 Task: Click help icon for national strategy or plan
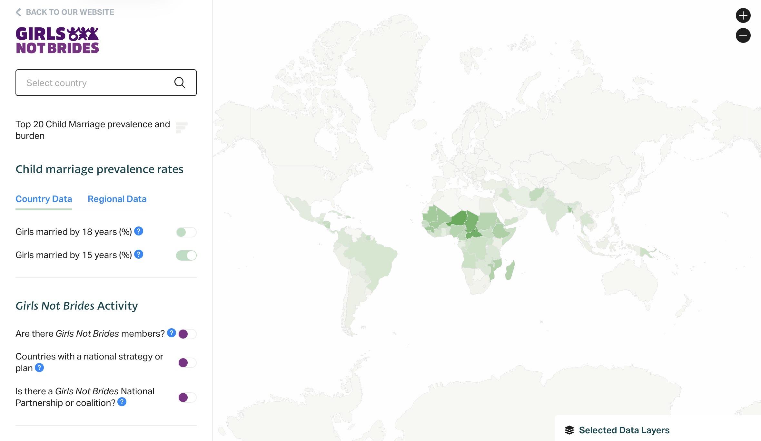click(x=39, y=368)
